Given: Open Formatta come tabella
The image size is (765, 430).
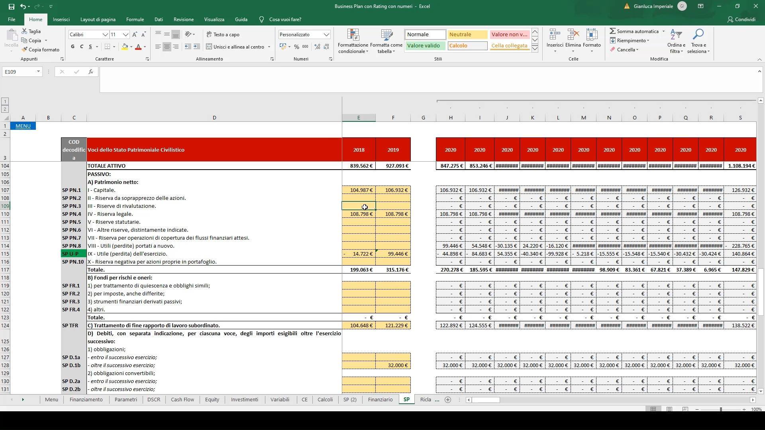Looking at the screenshot, I should 386,41.
